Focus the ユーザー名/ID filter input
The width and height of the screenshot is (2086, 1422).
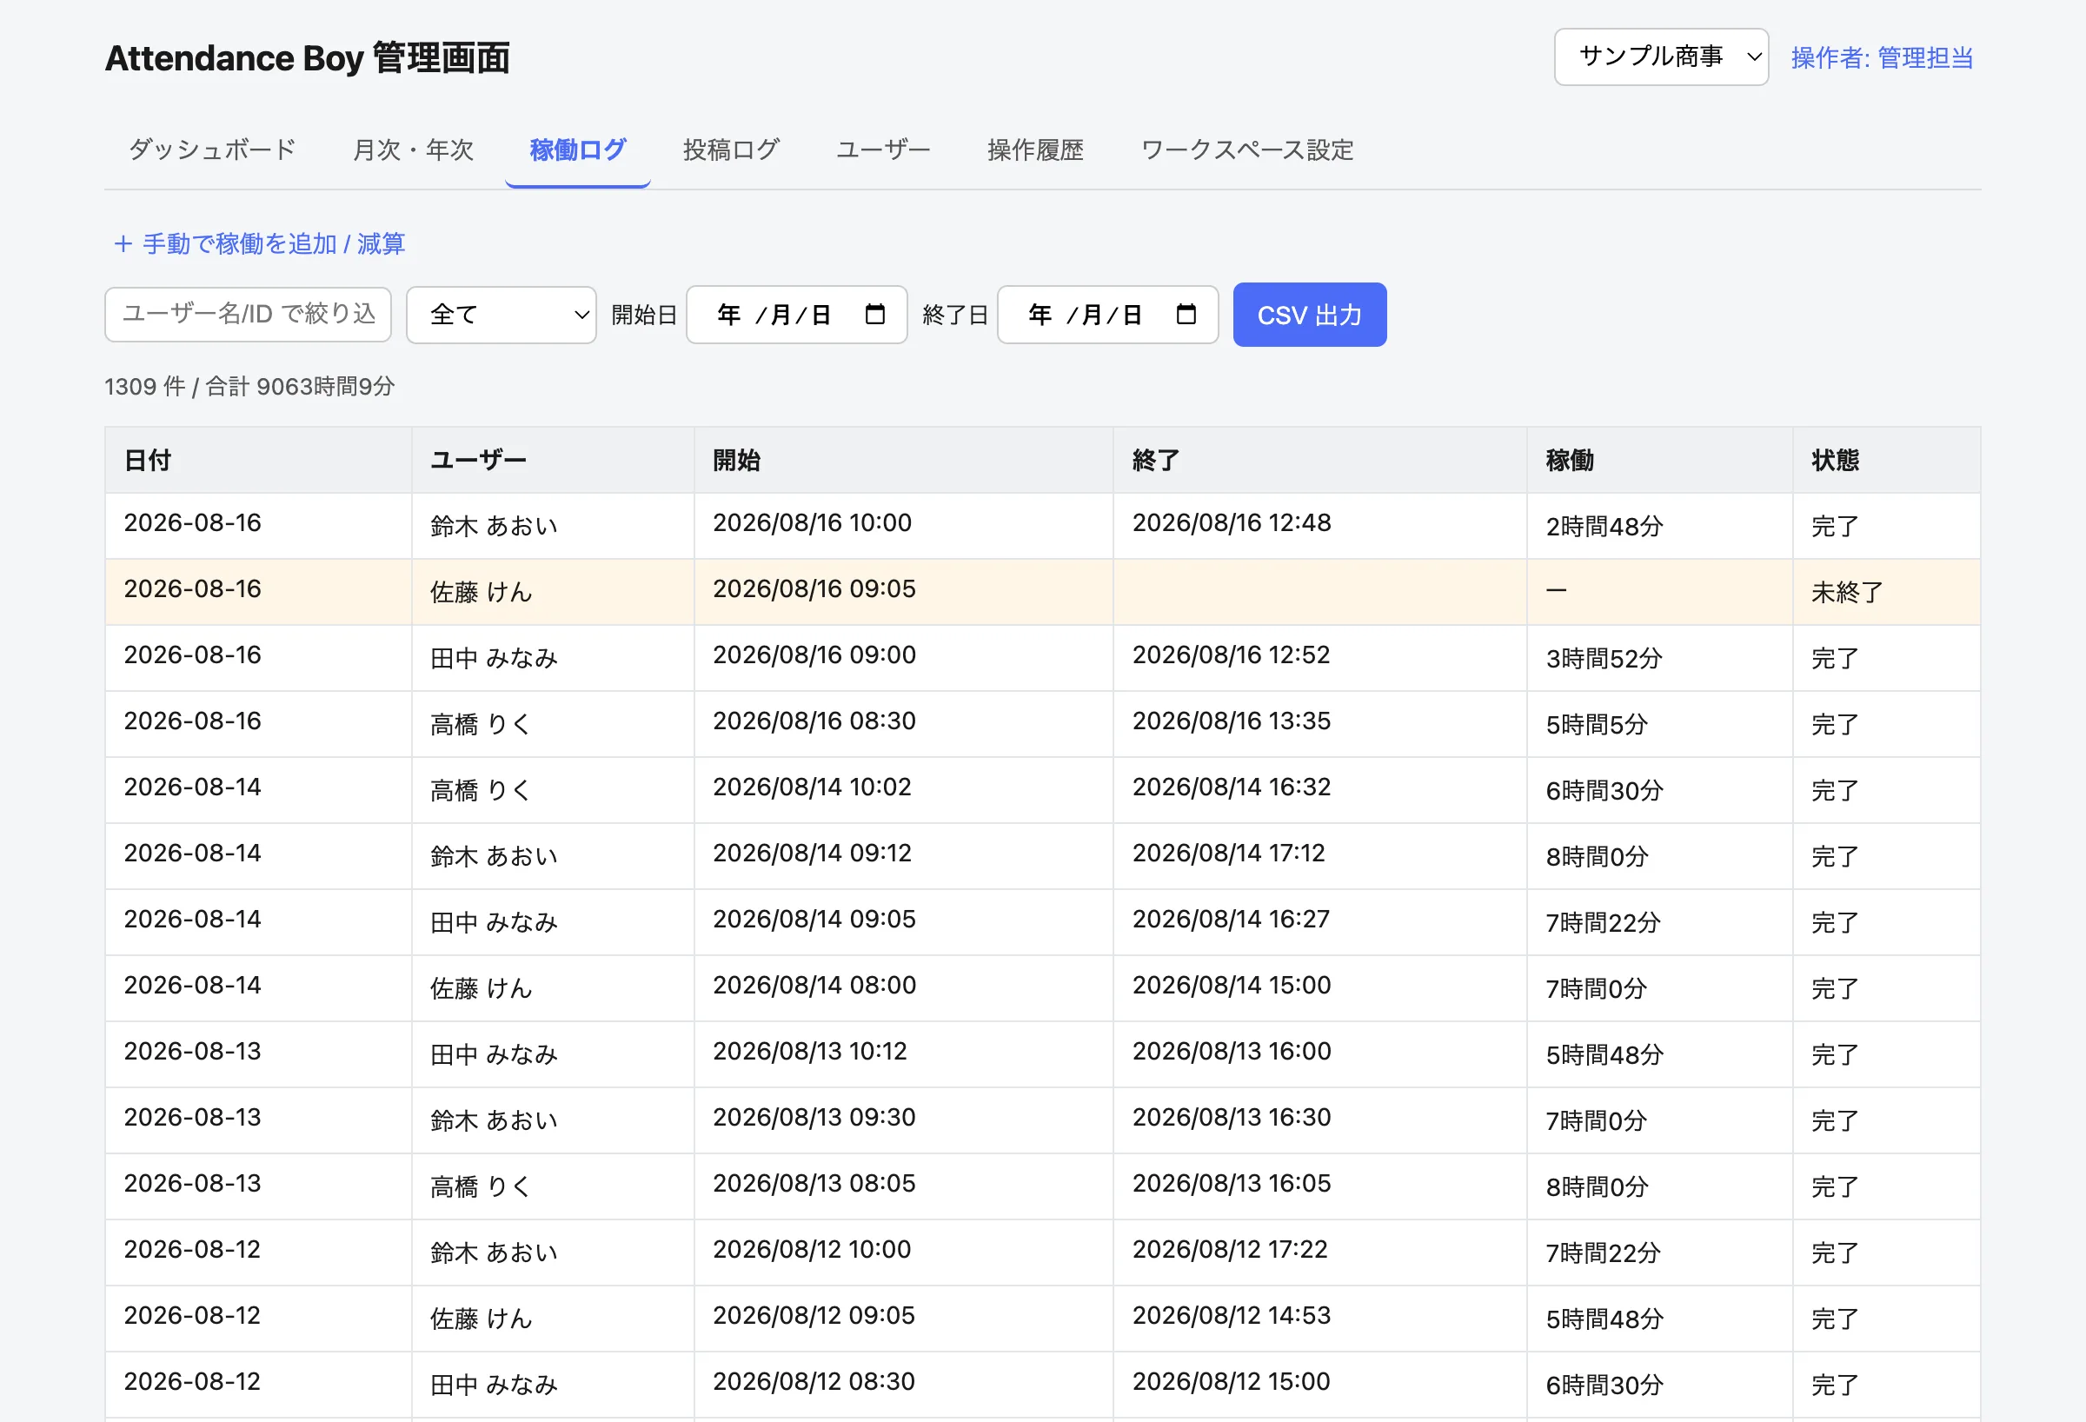[x=248, y=314]
